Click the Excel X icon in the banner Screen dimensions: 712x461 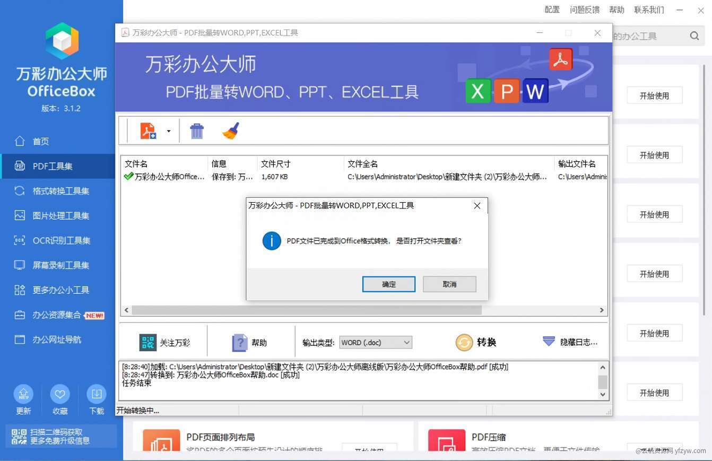pos(478,91)
